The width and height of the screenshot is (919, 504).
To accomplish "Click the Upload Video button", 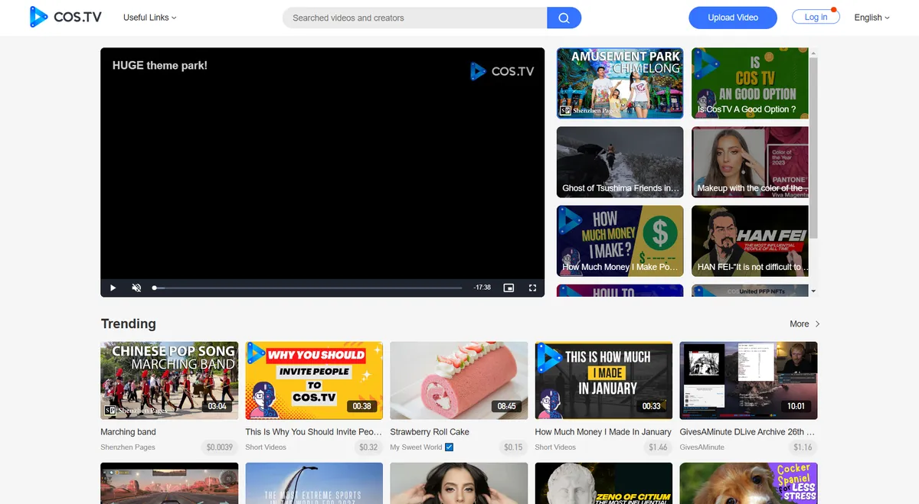I will (x=732, y=17).
